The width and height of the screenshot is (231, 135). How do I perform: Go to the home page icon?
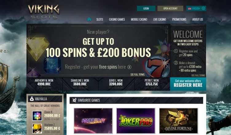(x=89, y=19)
